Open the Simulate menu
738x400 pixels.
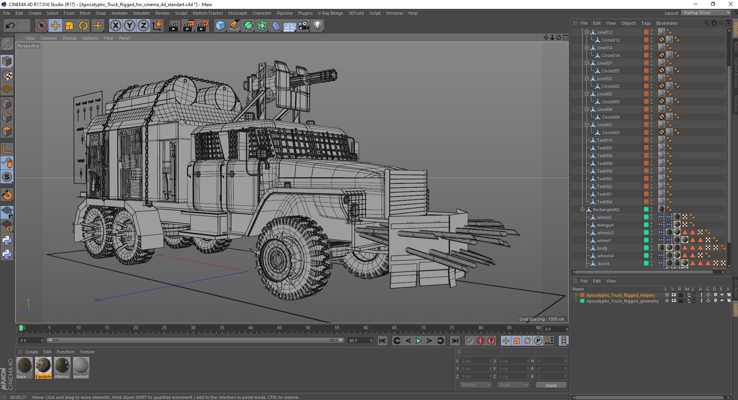(x=142, y=13)
